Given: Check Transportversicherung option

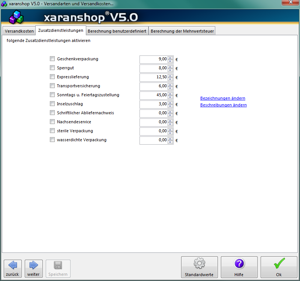Looking at the screenshot, I should pyautogui.click(x=52, y=86).
